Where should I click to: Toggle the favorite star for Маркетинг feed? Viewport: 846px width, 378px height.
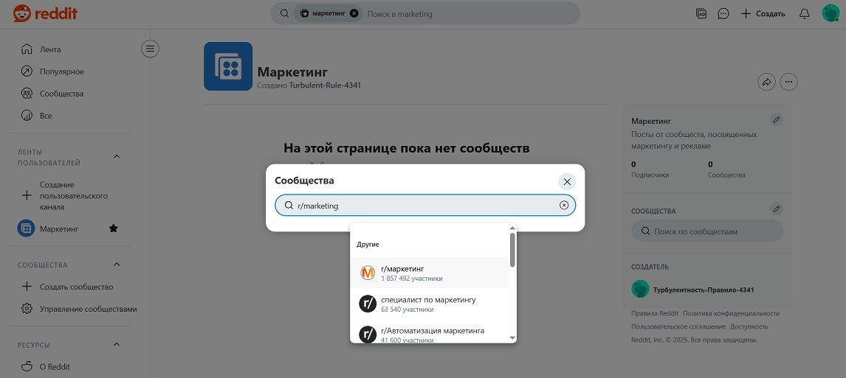[x=113, y=229]
